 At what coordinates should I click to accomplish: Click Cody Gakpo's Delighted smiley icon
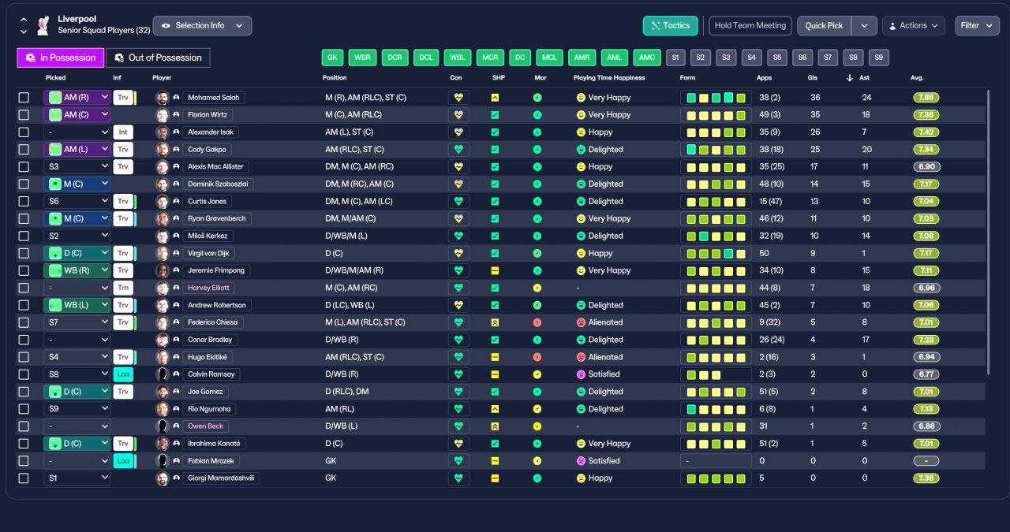tap(581, 150)
